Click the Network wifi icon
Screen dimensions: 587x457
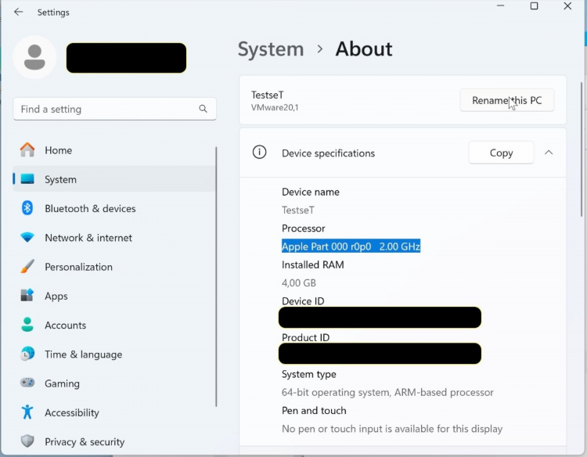(x=27, y=237)
